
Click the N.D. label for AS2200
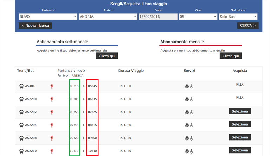tap(240, 97)
